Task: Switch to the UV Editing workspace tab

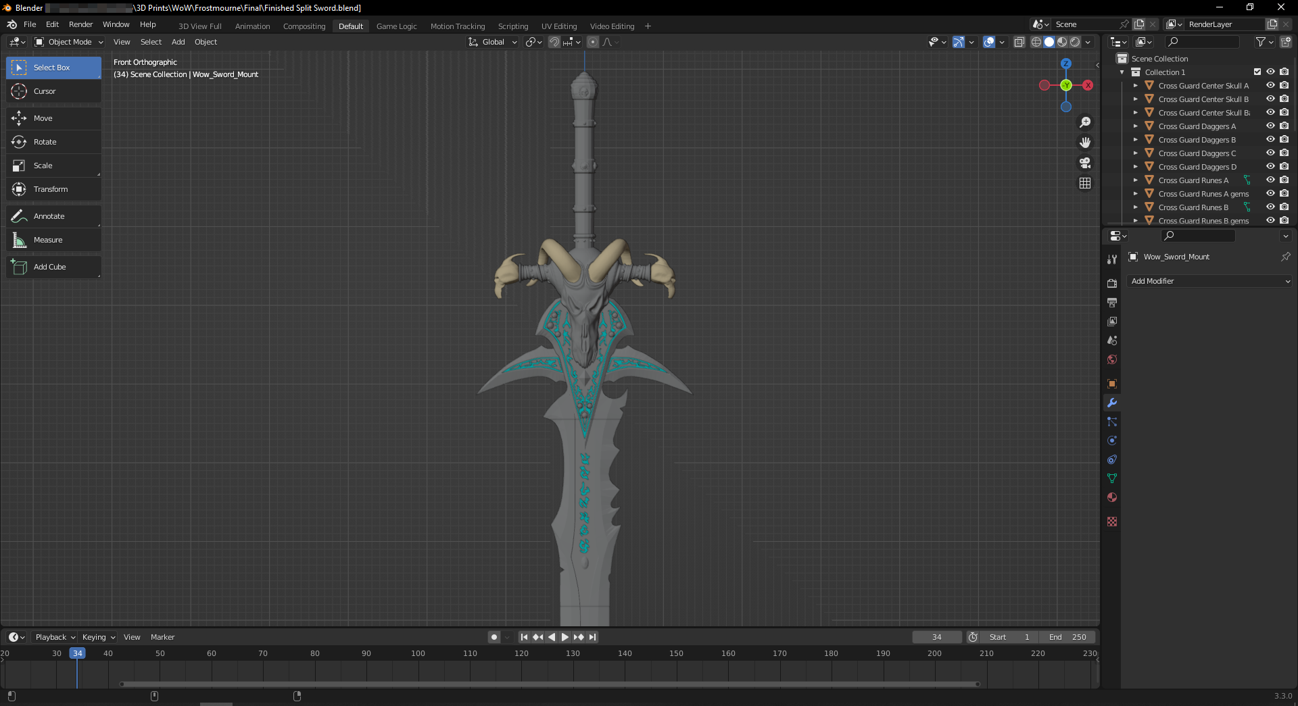Action: click(x=559, y=26)
